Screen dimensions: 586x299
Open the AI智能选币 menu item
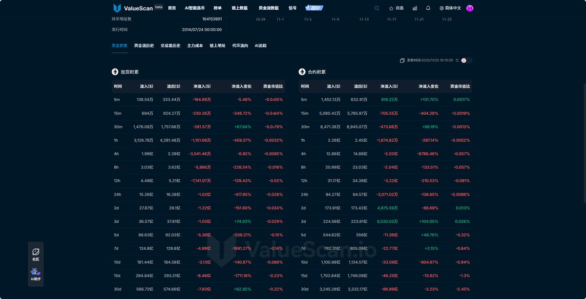click(195, 8)
